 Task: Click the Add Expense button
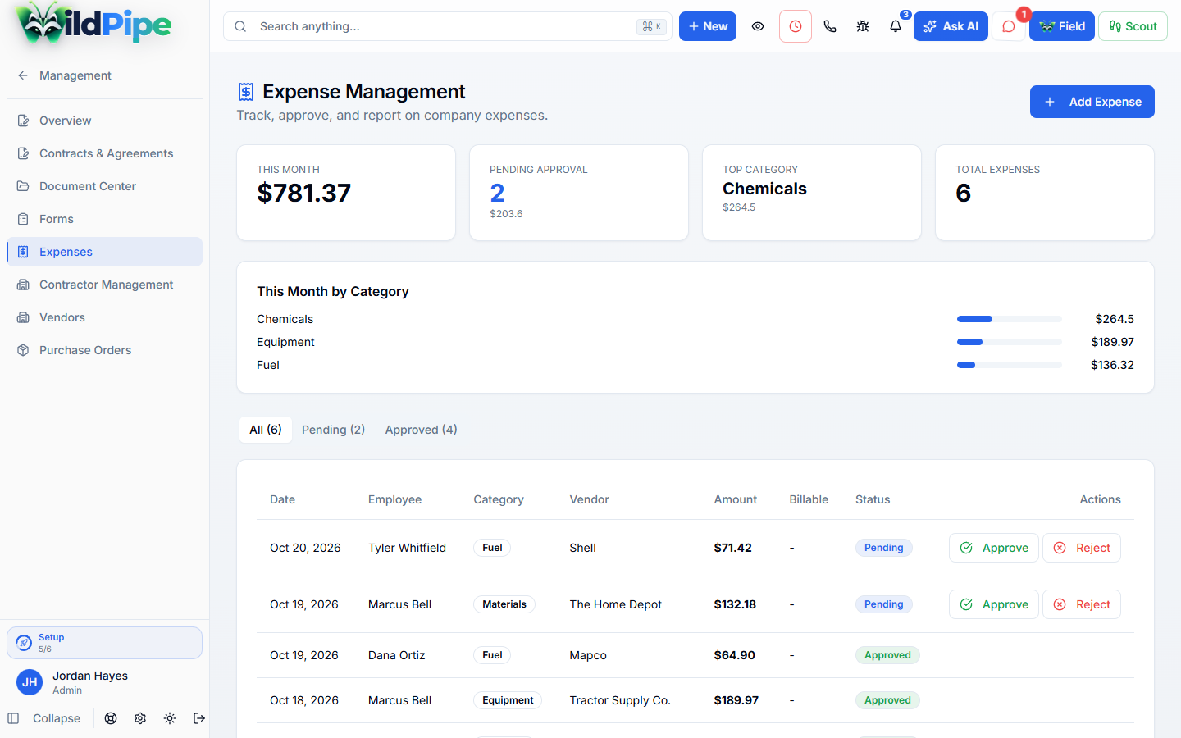[1092, 102]
